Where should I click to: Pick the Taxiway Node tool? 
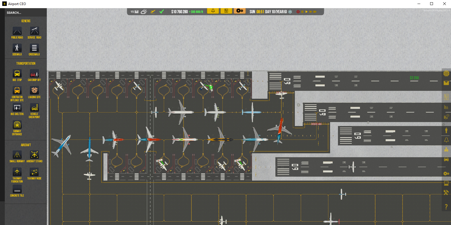tap(34, 172)
